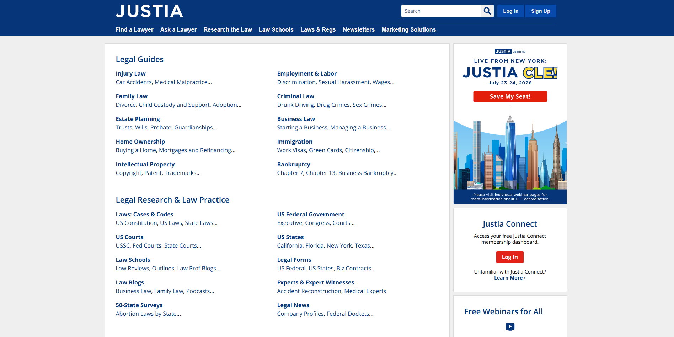This screenshot has height=337, width=674.
Task: Click Save My Seat! button
Action: [510, 96]
